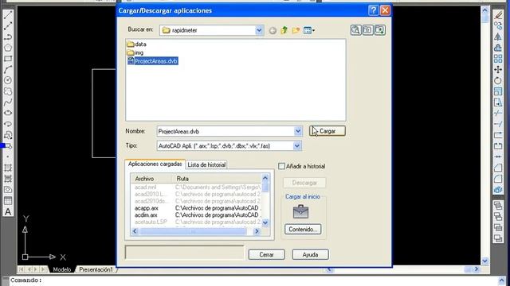The image size is (510, 286).
Task: Select the Copy object tool
Action: coord(498,26)
